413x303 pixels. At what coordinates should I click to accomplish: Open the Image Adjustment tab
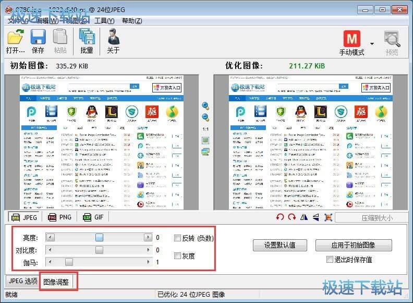(56, 282)
